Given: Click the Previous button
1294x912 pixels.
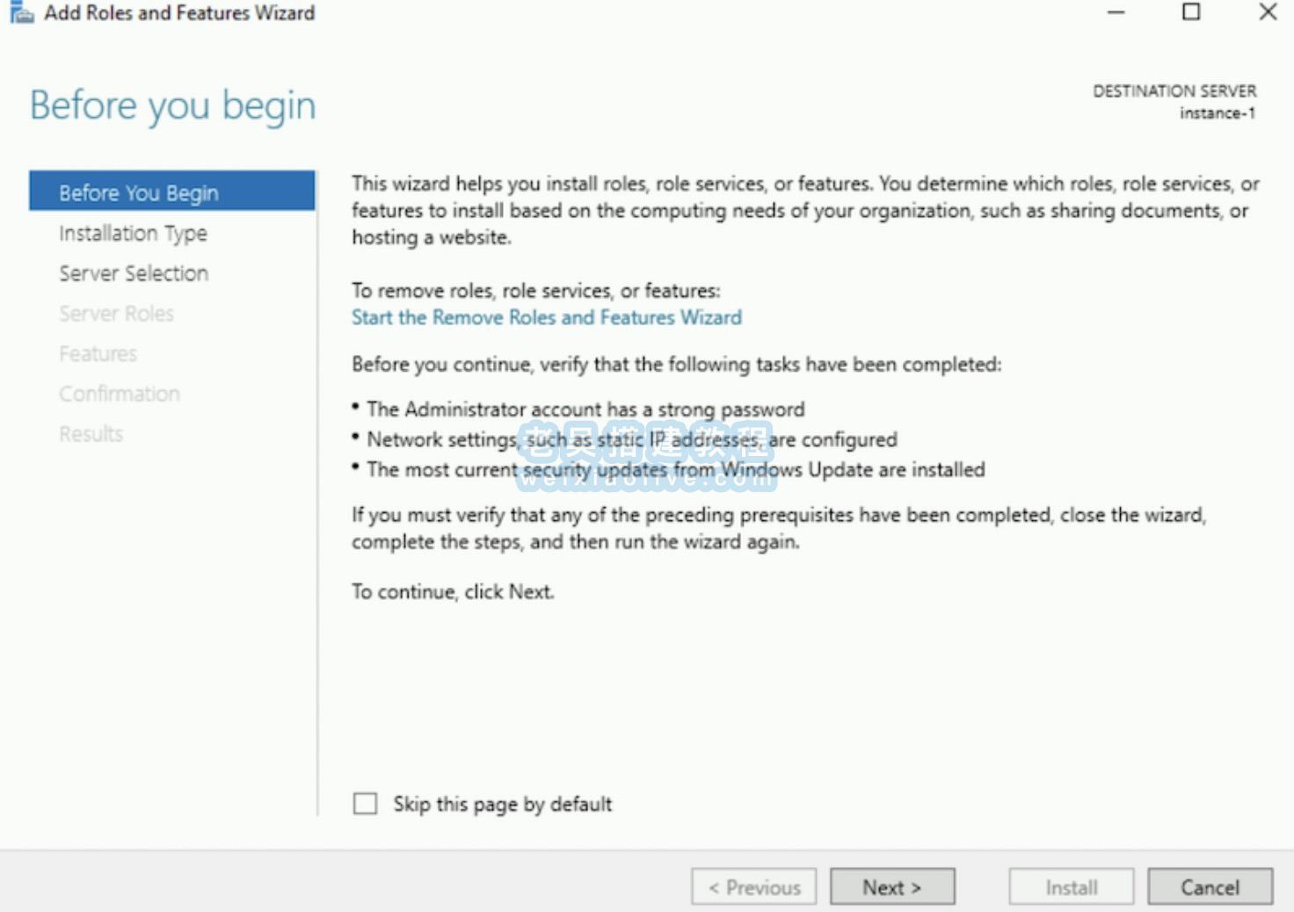Looking at the screenshot, I should pos(753,887).
